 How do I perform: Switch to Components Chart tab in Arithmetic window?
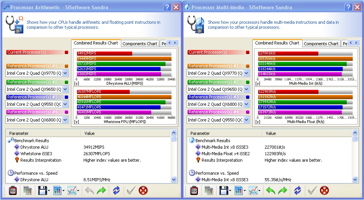[140, 44]
